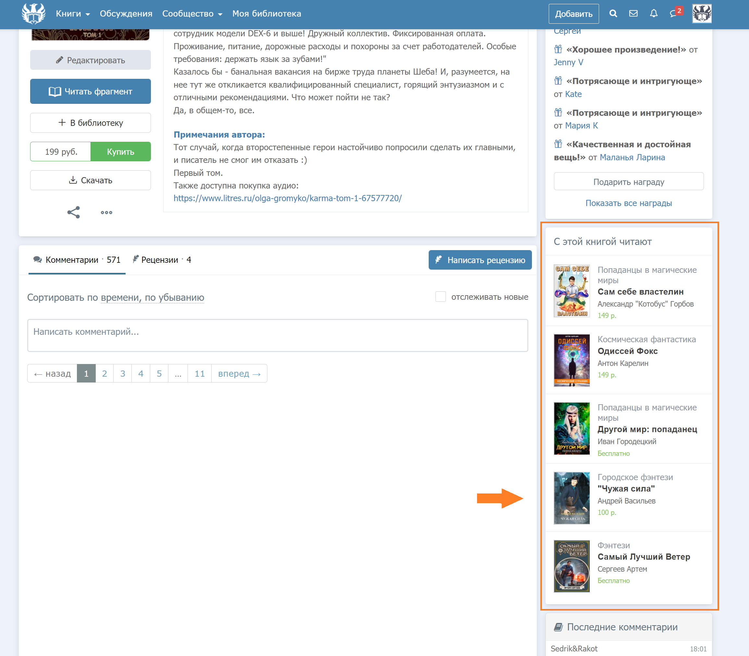The width and height of the screenshot is (749, 656).
Task: Expand the Книги dropdown menu
Action: [72, 14]
